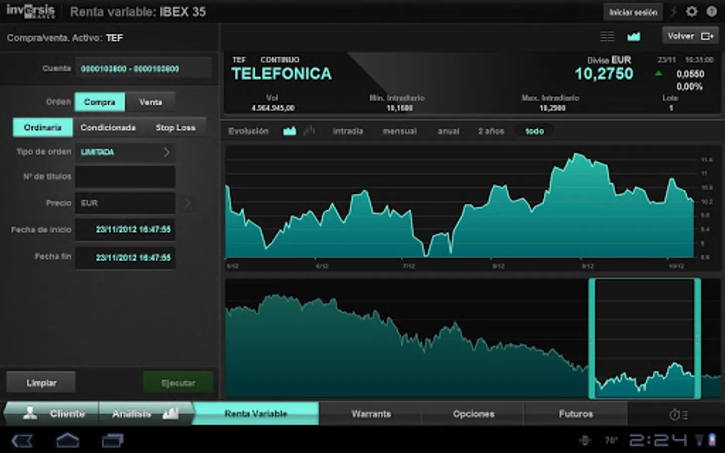Image resolution: width=725 pixels, height=453 pixels.
Task: Open Fecha fin date picker
Action: (x=125, y=257)
